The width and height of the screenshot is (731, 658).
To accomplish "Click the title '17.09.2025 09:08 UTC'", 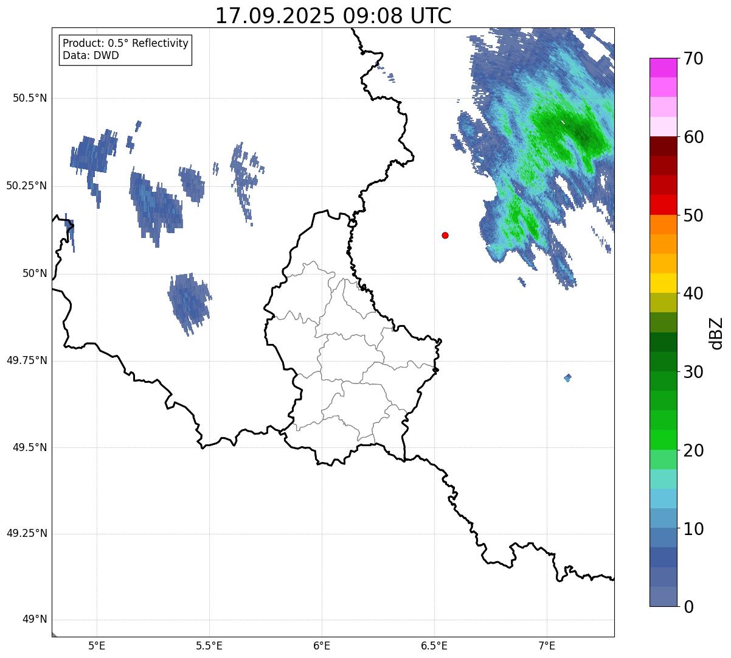I will [333, 16].
